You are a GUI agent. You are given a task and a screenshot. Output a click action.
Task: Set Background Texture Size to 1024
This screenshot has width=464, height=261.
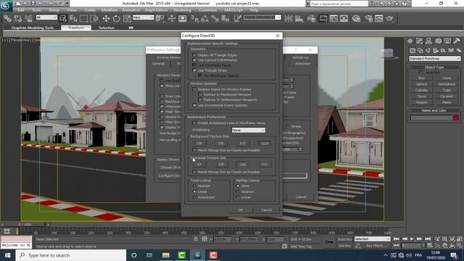[x=265, y=144]
